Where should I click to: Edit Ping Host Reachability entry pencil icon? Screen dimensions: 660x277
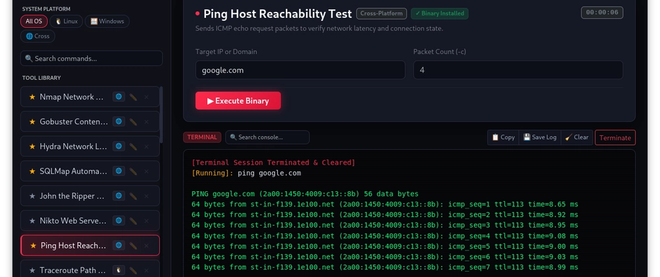[x=133, y=245]
